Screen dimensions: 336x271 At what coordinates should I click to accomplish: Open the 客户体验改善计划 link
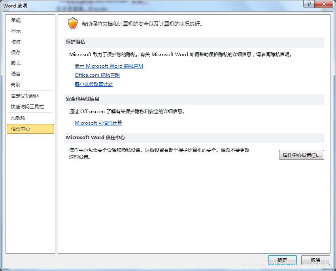(x=94, y=84)
